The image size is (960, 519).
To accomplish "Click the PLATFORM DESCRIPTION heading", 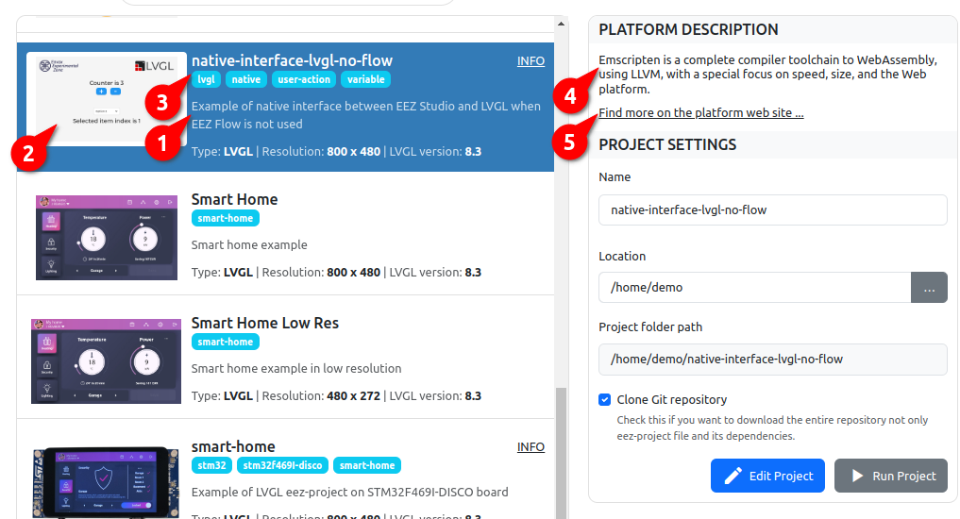I will point(688,29).
